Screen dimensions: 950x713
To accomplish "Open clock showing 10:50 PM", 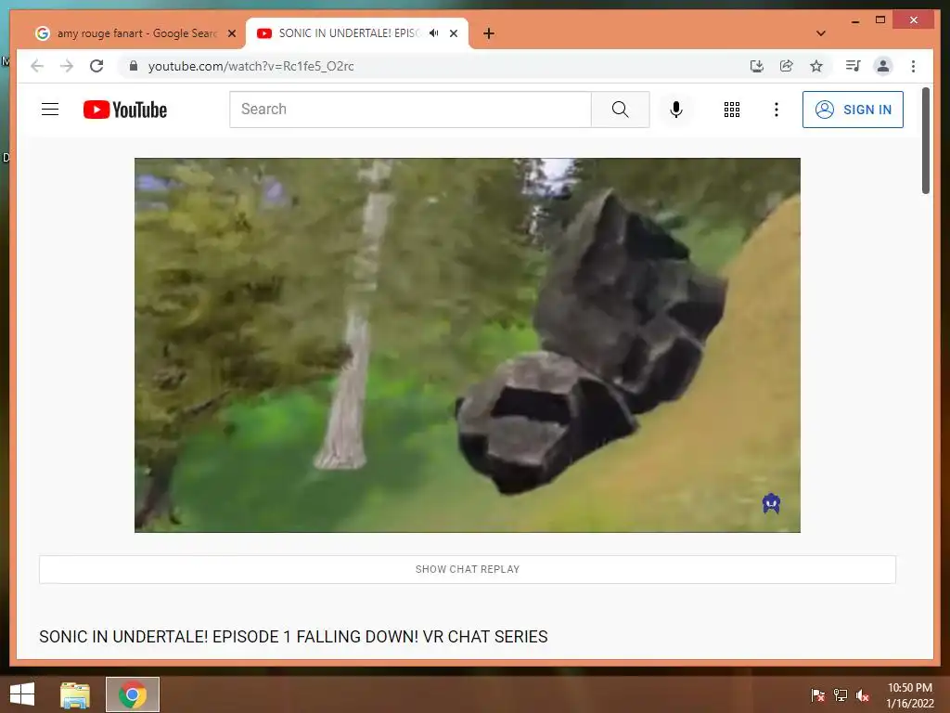I will [x=909, y=695].
